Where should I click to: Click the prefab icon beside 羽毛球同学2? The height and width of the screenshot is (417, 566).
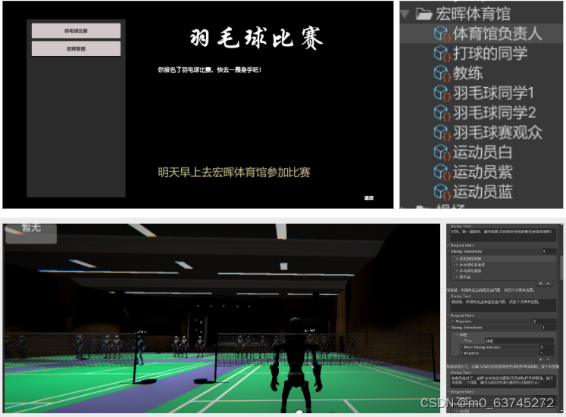(x=442, y=113)
